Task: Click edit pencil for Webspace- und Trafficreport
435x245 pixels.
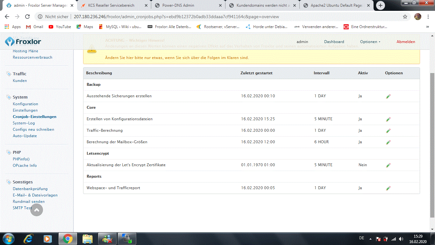Action: pos(388,188)
